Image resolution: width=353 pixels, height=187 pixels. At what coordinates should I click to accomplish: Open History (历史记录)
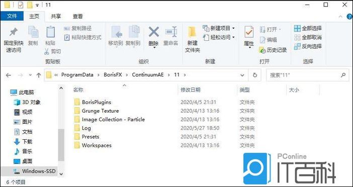click(x=273, y=50)
